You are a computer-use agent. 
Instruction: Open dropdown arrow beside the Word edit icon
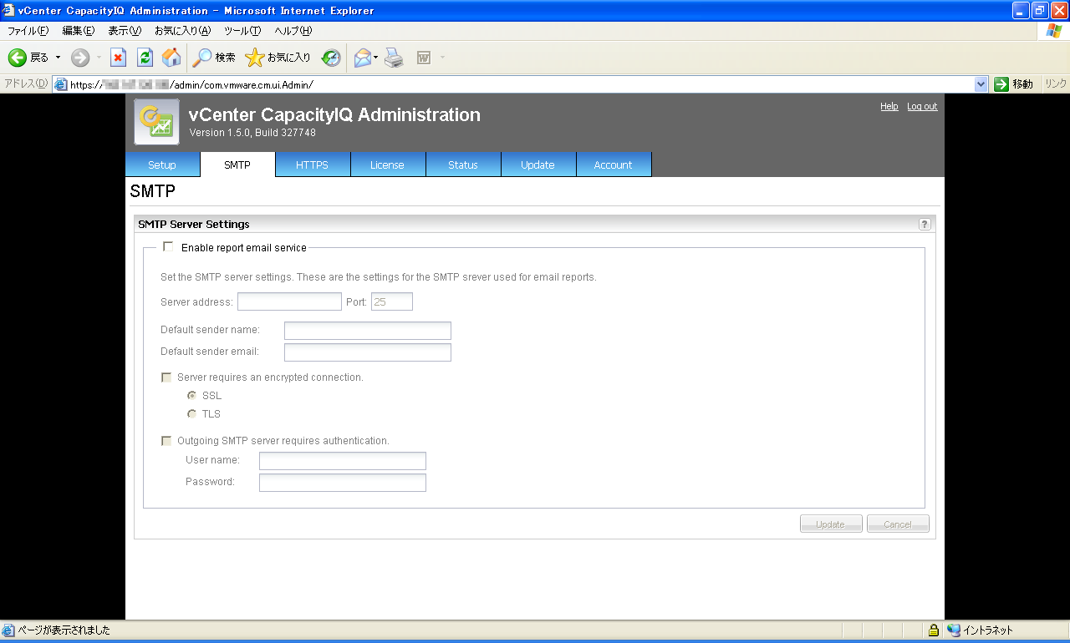pyautogui.click(x=442, y=58)
